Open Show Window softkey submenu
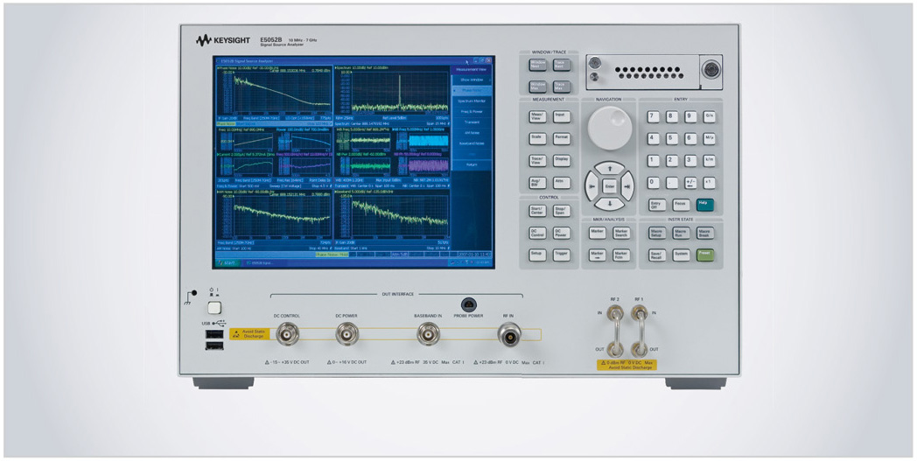 click(472, 80)
